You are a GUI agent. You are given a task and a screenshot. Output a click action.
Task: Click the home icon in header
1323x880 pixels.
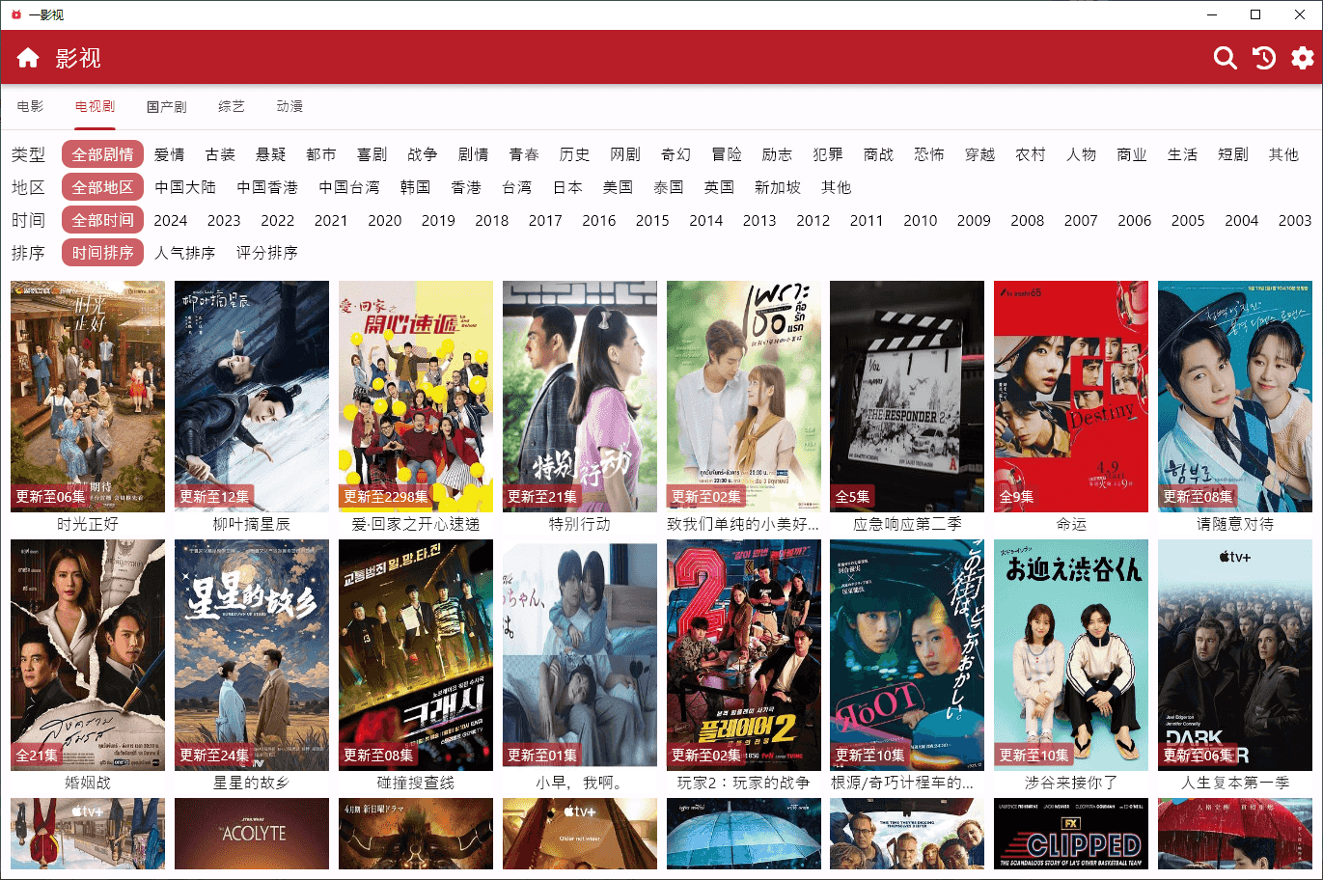pyautogui.click(x=28, y=58)
